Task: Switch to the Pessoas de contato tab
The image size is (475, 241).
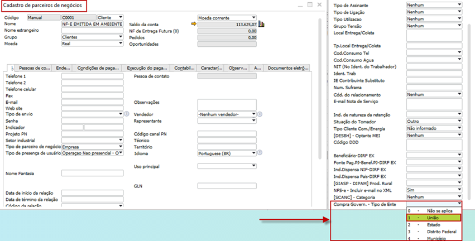Action: pyautogui.click(x=35, y=68)
